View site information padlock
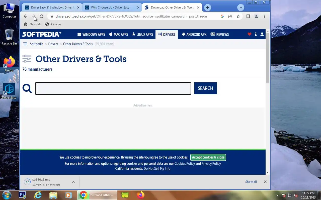Screen dimensions: 321x200 tap(51, 16)
